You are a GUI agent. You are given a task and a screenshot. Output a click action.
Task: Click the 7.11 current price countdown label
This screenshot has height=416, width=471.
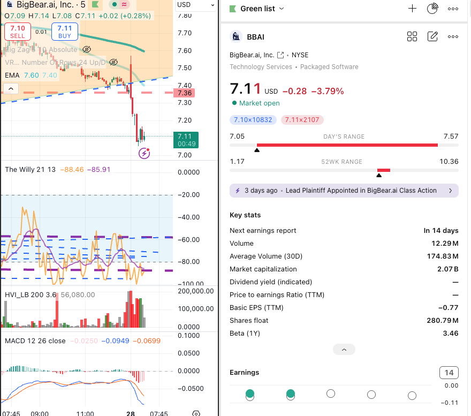pyautogui.click(x=186, y=140)
